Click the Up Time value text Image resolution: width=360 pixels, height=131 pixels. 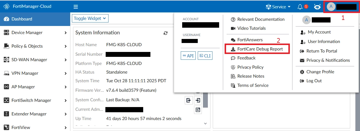point(144,119)
